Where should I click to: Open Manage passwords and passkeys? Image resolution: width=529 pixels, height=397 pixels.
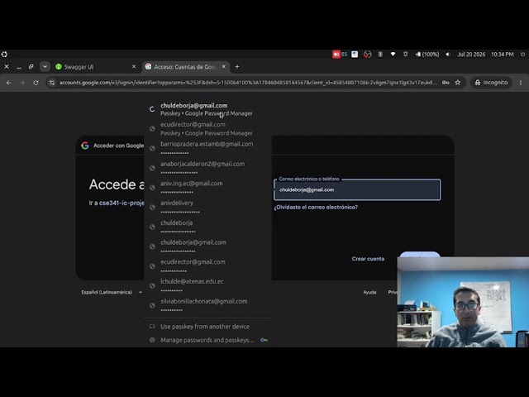(x=207, y=340)
